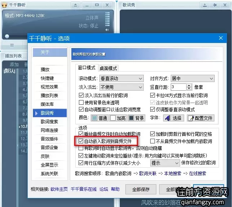Screen dimensions: 232x207
Task: Open the 论坛 link
Action: pyautogui.click(x=104, y=189)
